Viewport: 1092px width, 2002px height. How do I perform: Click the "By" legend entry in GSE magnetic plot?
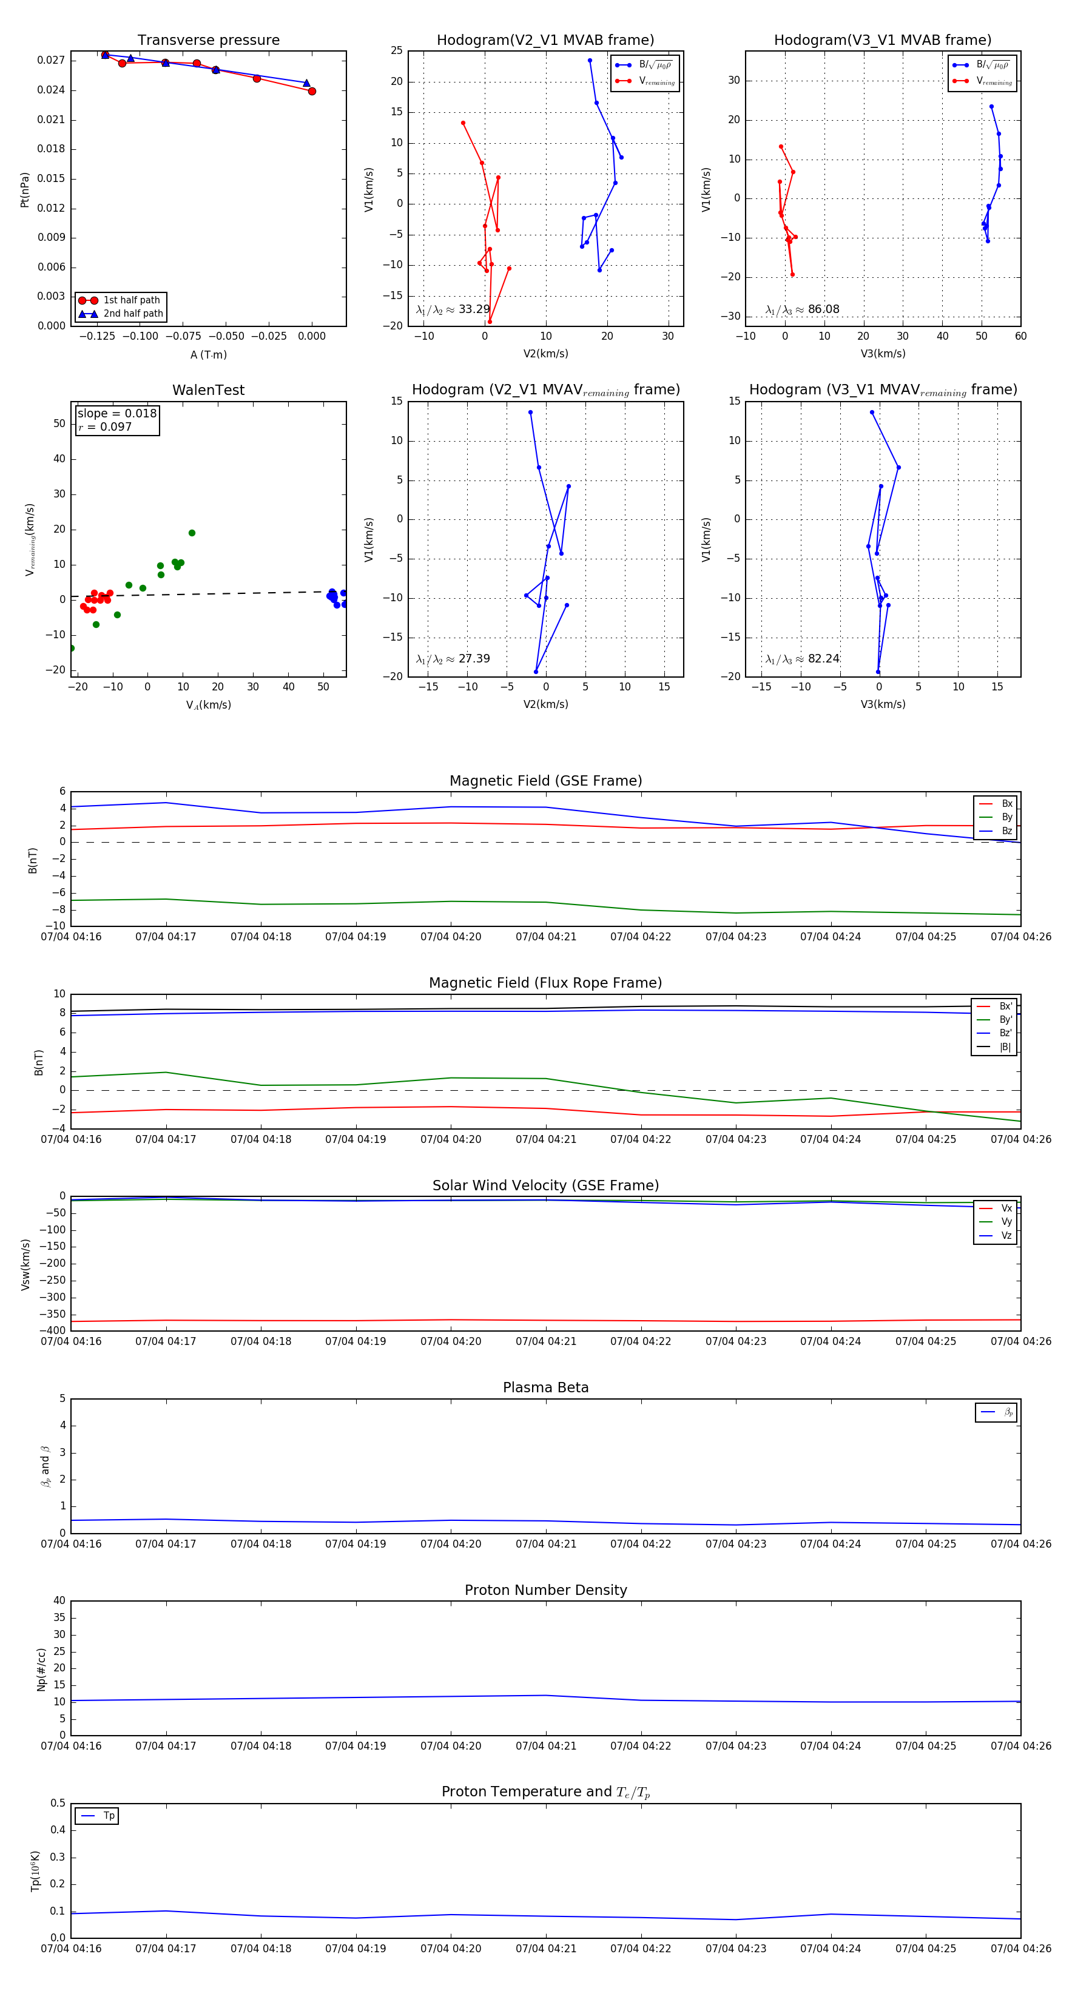coord(996,818)
